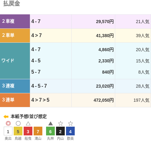Click the 本紙予想/並び想定 heading
This screenshot has height=146, width=151.
pyautogui.click(x=29, y=116)
